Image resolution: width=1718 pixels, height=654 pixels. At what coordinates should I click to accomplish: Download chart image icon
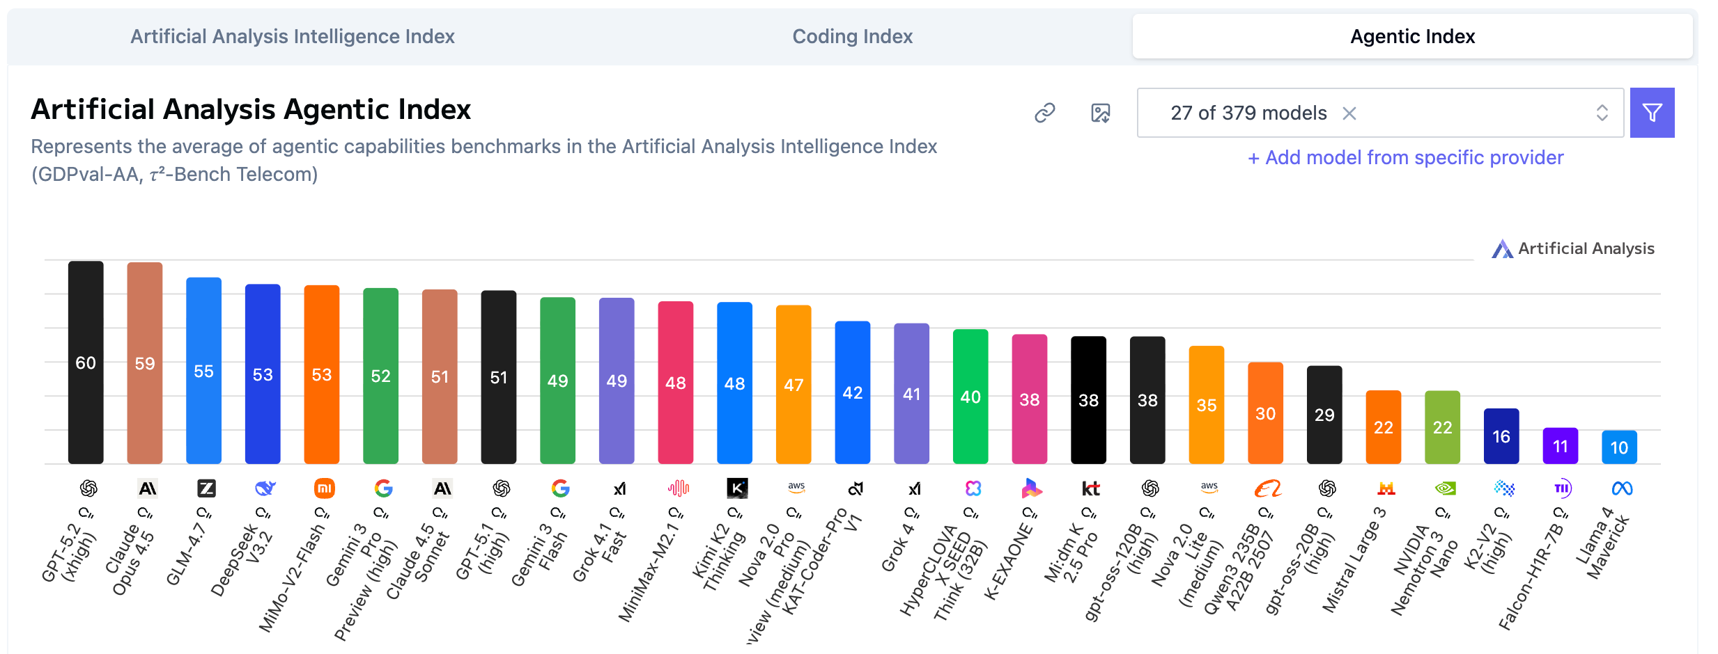[1100, 113]
